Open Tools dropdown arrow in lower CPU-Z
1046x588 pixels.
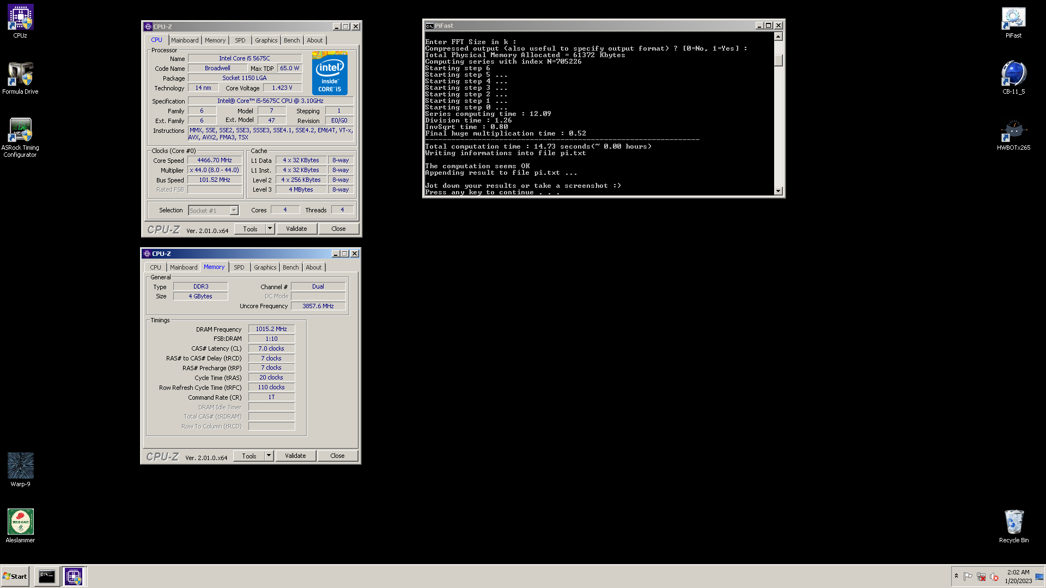point(269,456)
